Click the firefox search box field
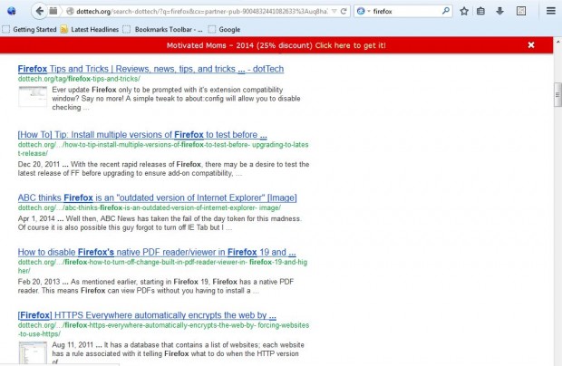 click(405, 11)
